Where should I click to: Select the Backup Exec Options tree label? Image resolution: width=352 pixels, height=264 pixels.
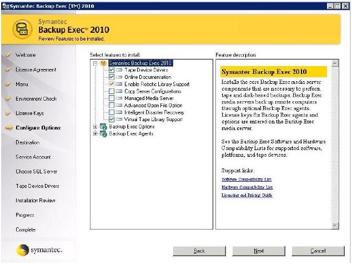tap(132, 127)
